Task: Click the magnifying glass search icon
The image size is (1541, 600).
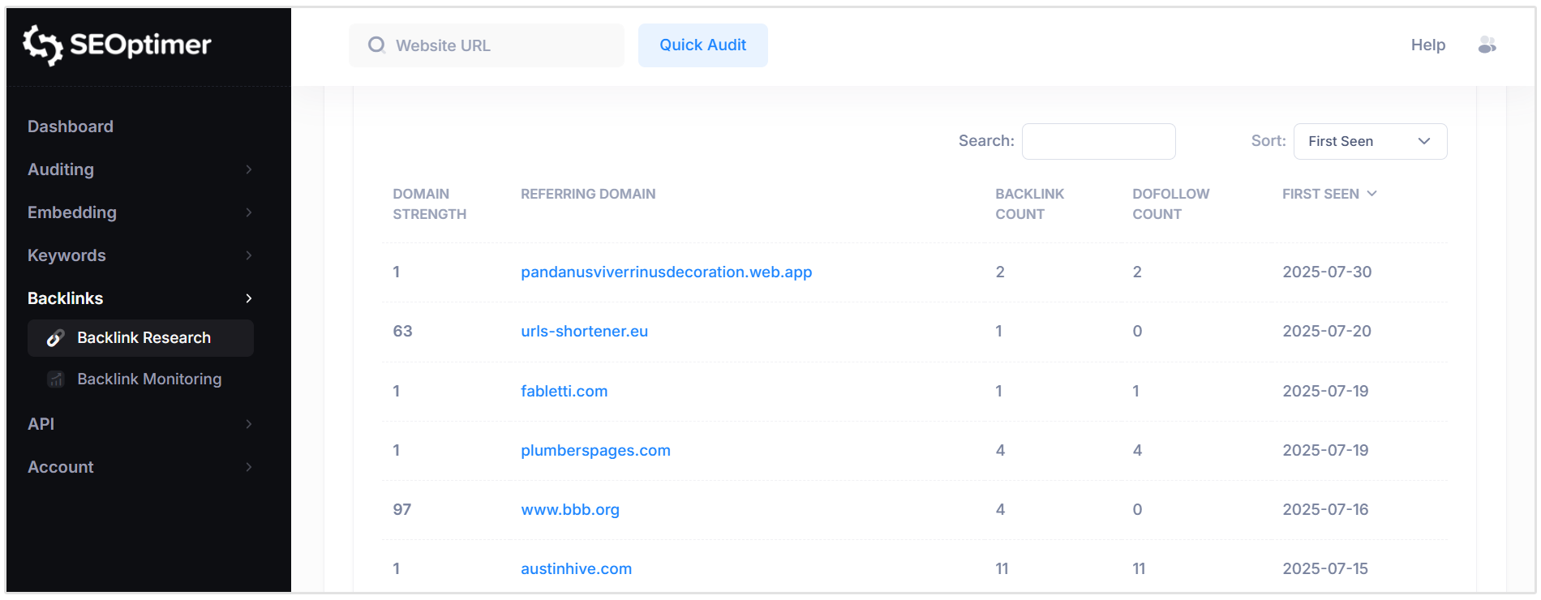Action: coord(376,45)
